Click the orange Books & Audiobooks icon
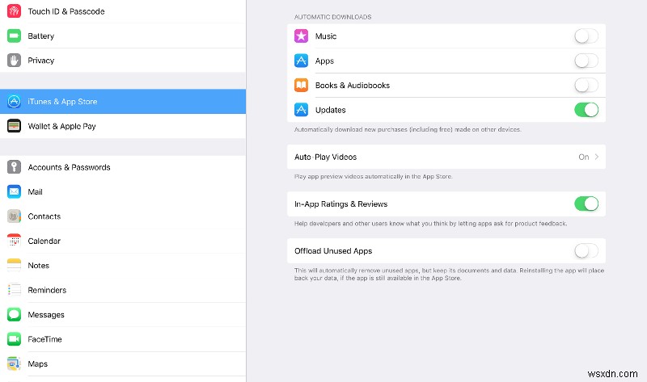 click(x=301, y=86)
